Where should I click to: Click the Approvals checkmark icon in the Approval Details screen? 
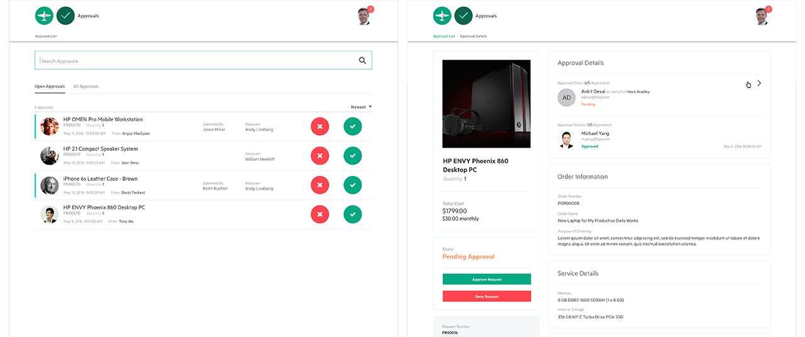[x=464, y=16]
